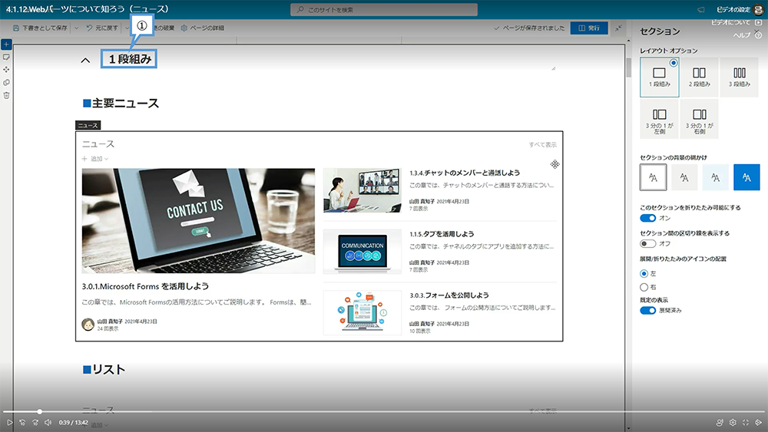Click the people icon in player bar

pos(720,422)
